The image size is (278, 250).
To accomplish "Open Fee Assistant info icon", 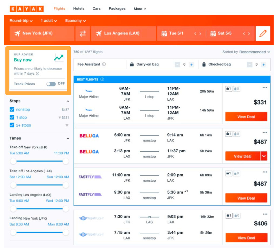I will (x=104, y=64).
